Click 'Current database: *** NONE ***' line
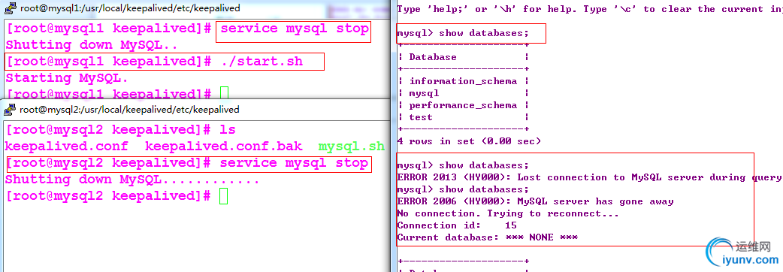This screenshot has height=272, width=783. coord(488,237)
